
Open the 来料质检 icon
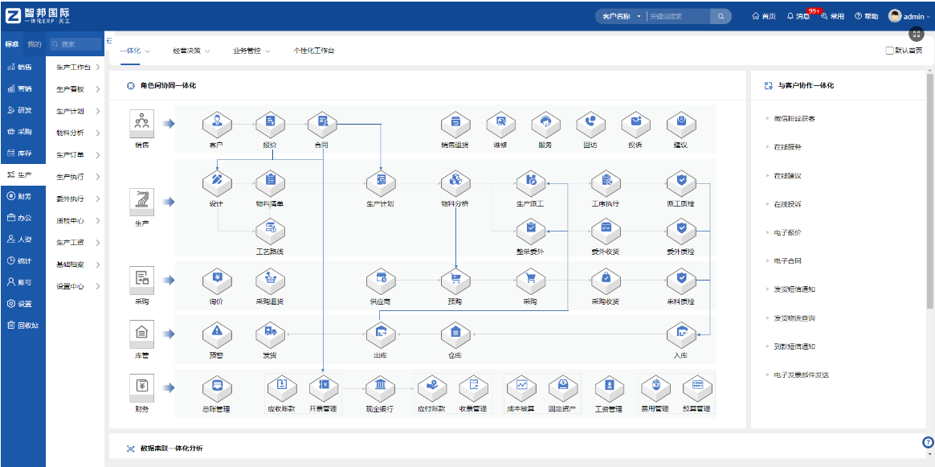tap(681, 279)
